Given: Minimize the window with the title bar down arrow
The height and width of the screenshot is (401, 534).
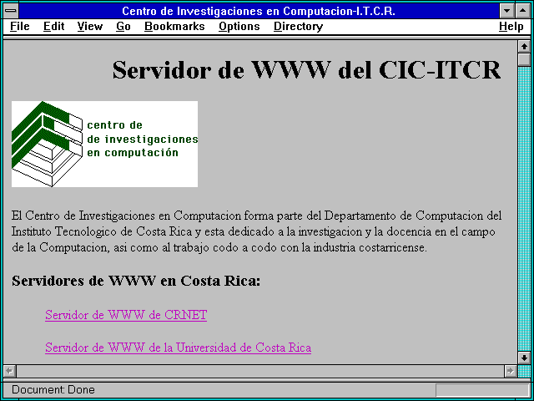Looking at the screenshot, I should [506, 11].
